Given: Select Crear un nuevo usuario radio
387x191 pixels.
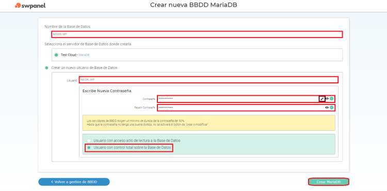Looking at the screenshot, I should pos(46,67).
